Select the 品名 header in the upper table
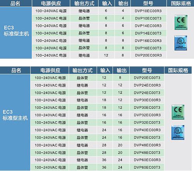The width and height of the screenshot is (194, 171). [16, 3]
